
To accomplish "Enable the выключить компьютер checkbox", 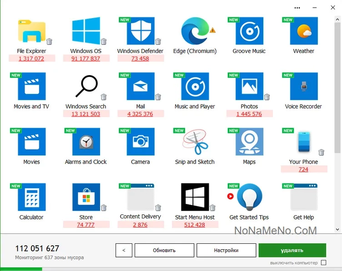I will [323, 263].
